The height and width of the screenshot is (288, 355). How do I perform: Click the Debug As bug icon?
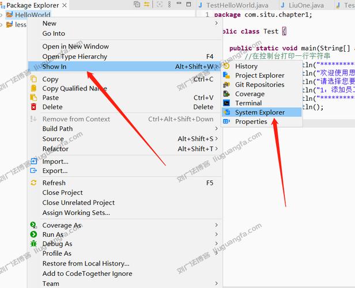click(x=34, y=244)
